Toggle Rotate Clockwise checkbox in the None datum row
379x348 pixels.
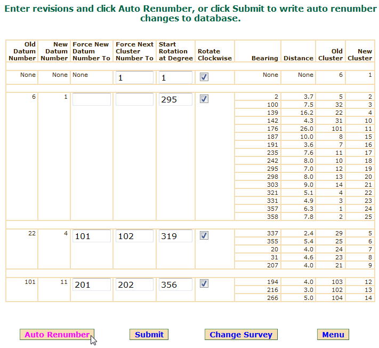point(204,77)
